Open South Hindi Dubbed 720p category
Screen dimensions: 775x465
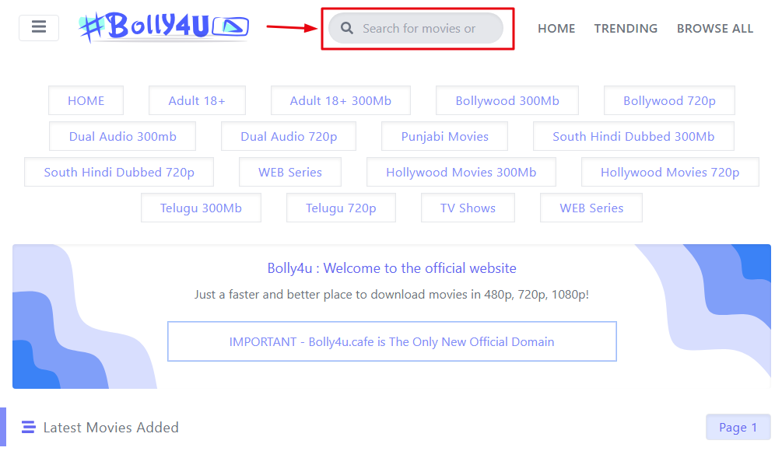click(x=119, y=172)
